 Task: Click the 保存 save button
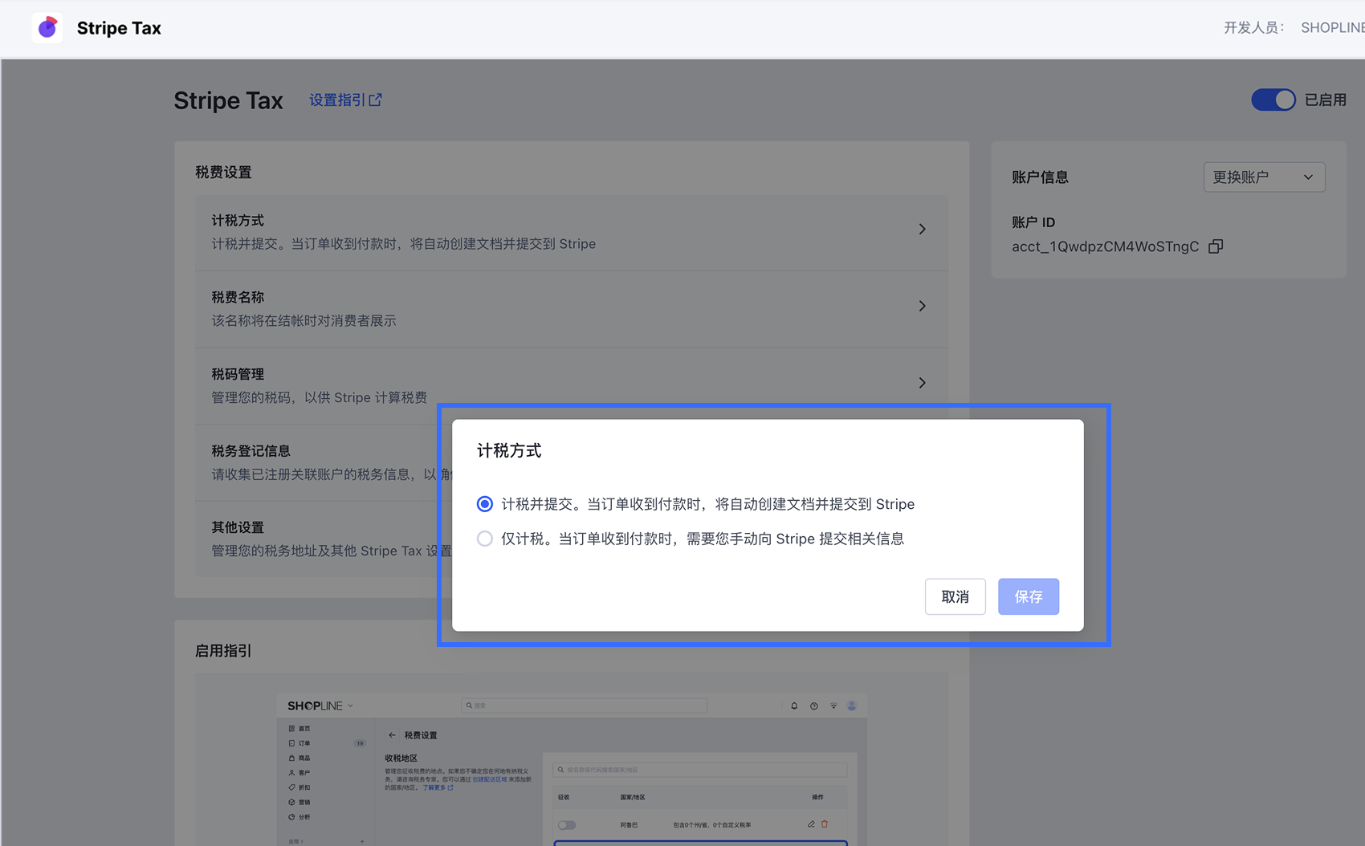1029,596
